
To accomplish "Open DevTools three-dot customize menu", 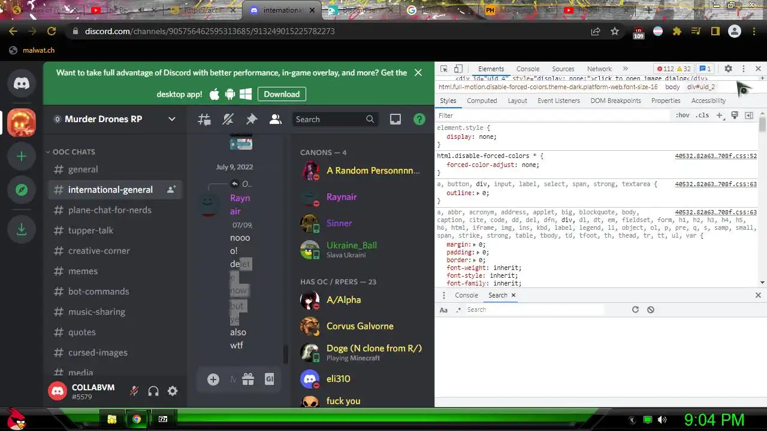I will pos(744,69).
